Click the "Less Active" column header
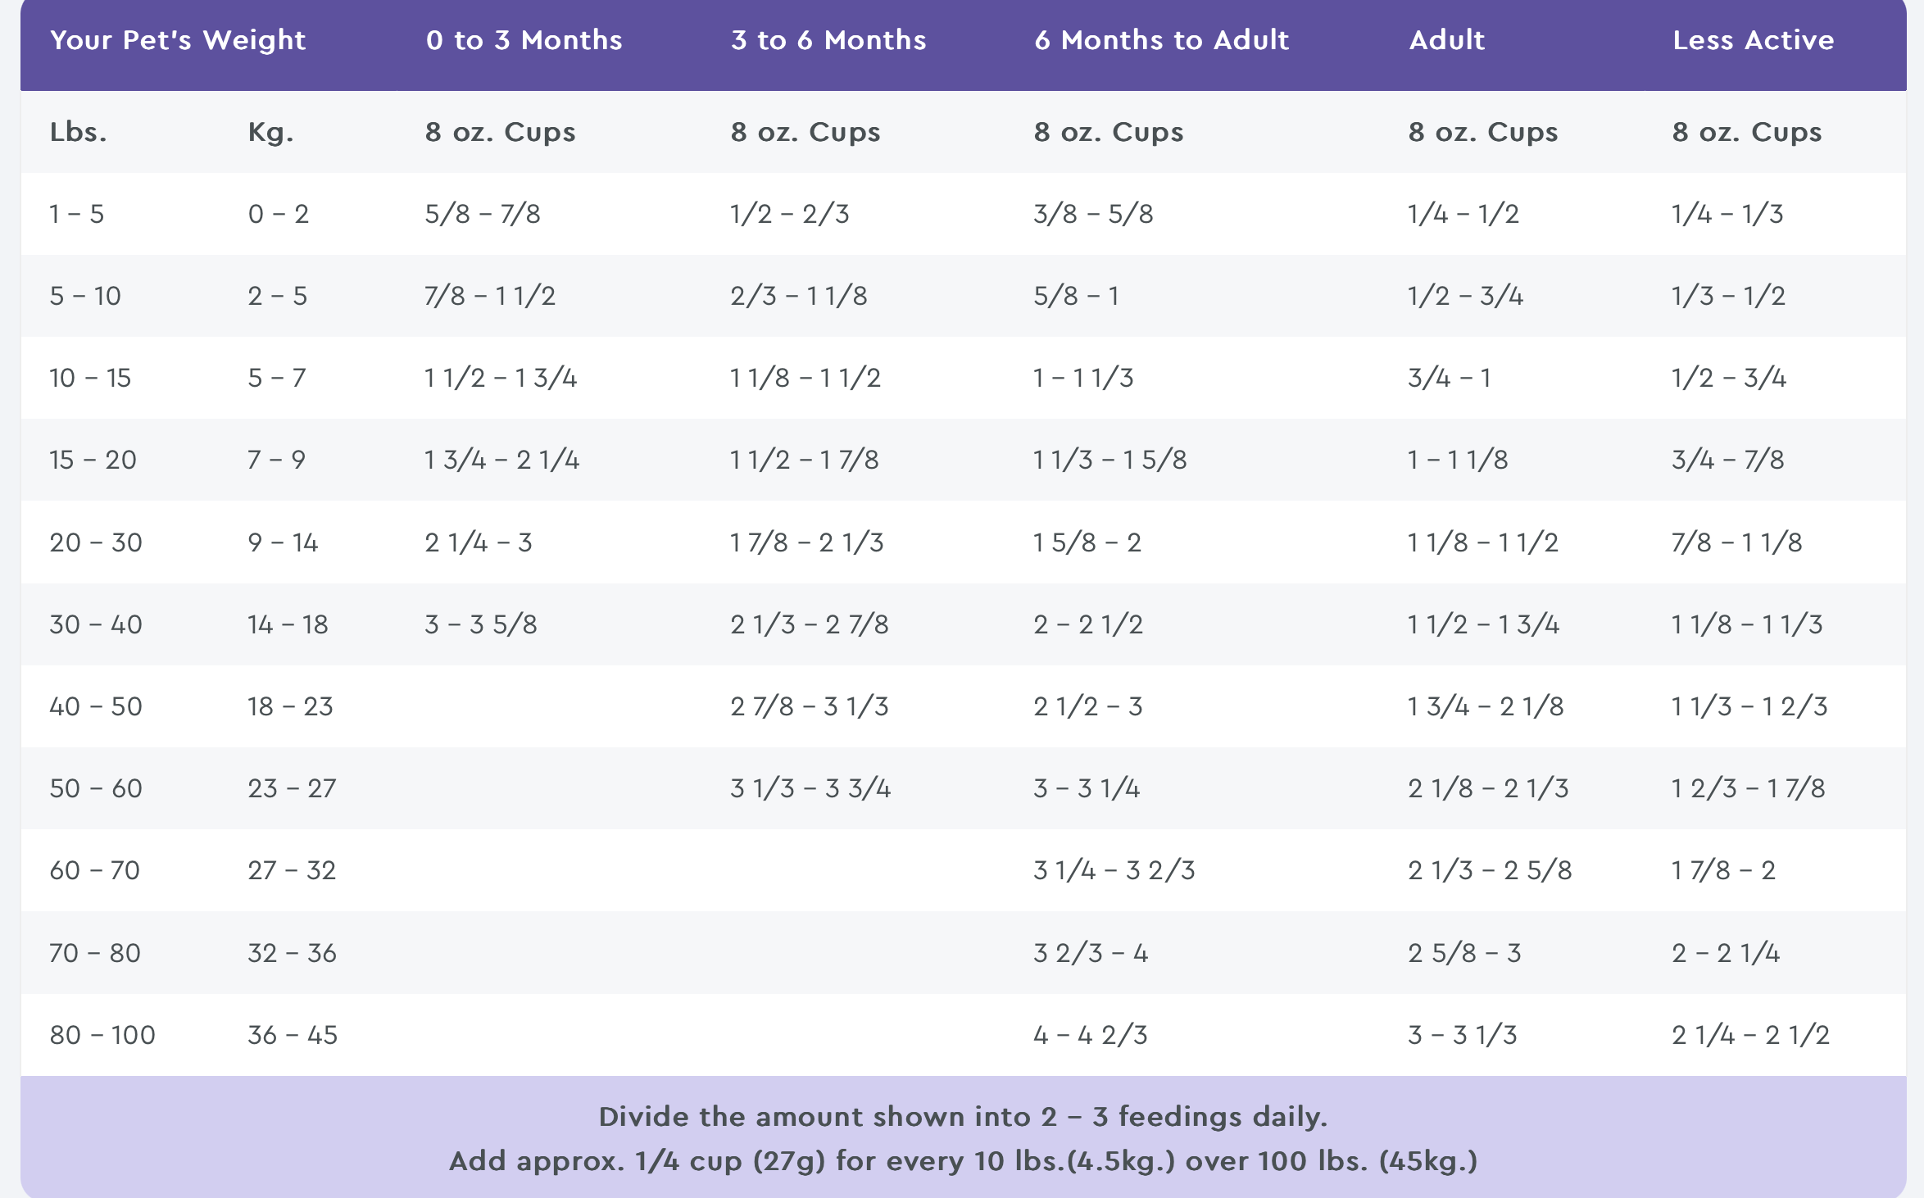The image size is (1924, 1198). coord(1753,40)
